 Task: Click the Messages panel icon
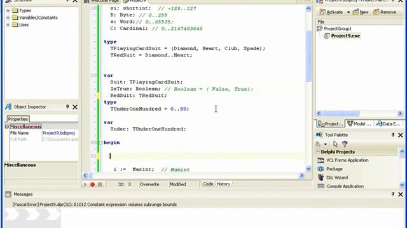click(8, 194)
